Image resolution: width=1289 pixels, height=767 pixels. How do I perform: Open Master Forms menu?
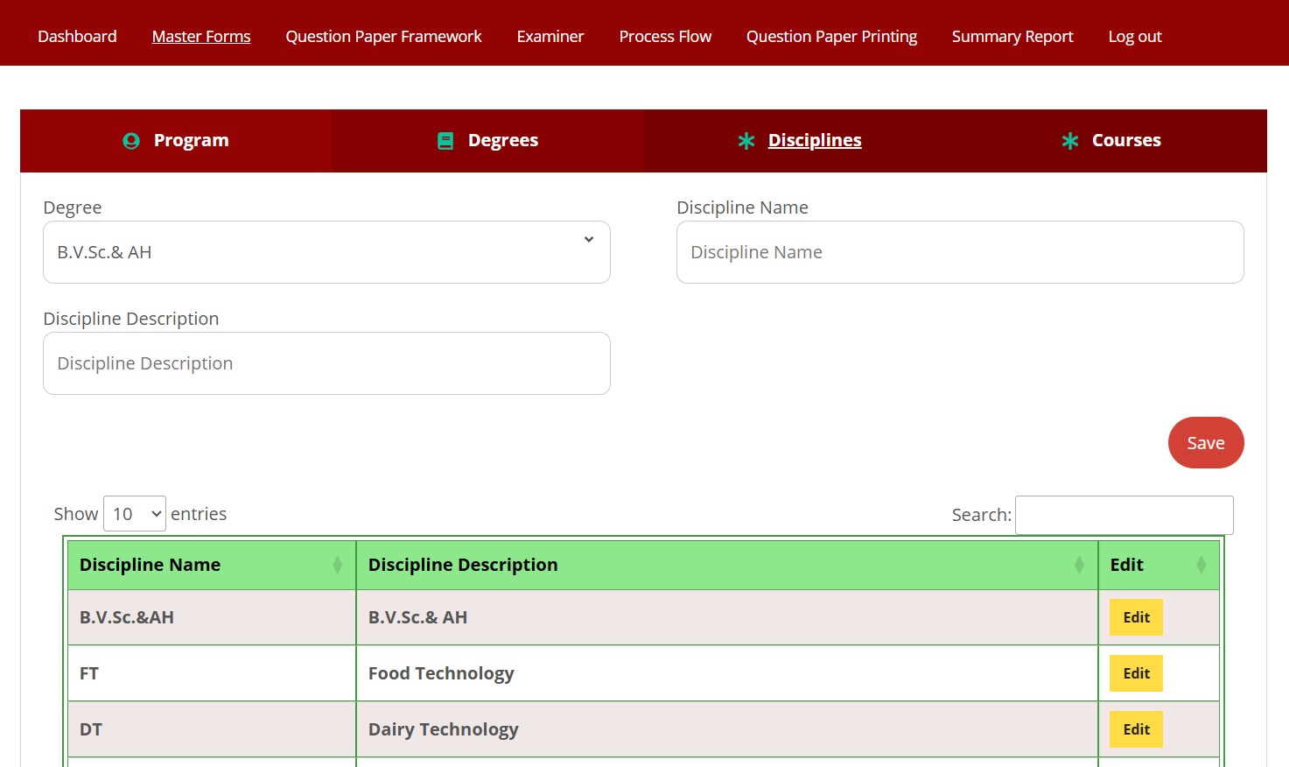coord(201,37)
